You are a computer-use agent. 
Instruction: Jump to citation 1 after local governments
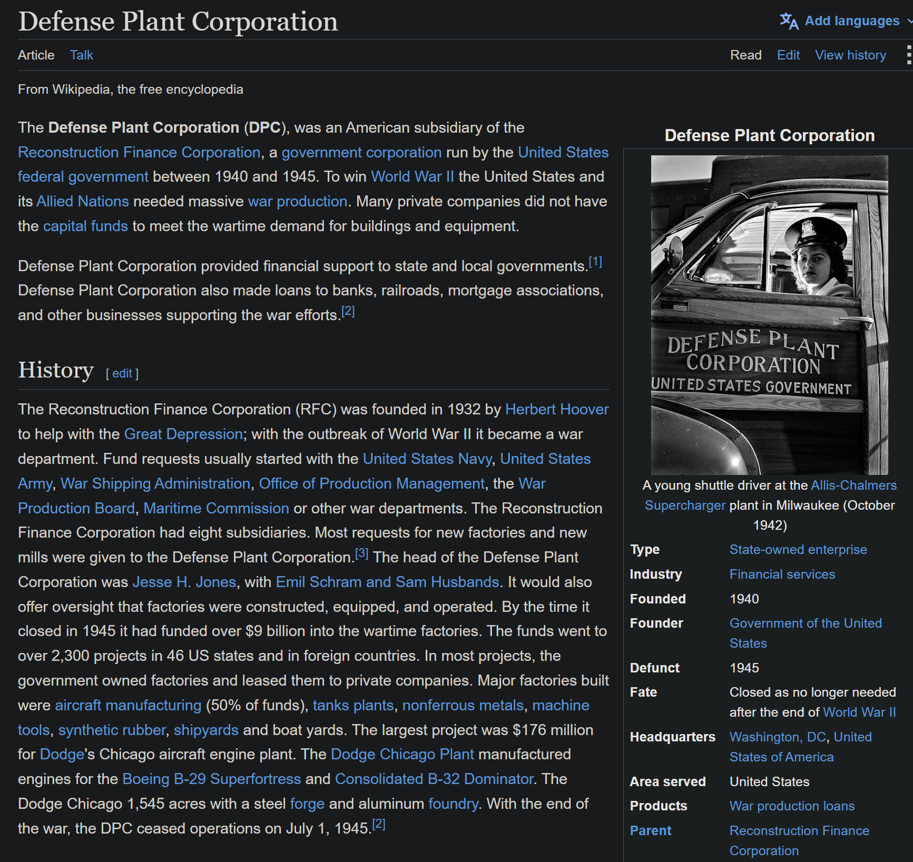tap(595, 262)
